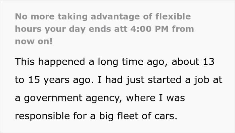Click the gray post title heading
Viewport: 235px width, 133px height.
pyautogui.click(x=104, y=29)
